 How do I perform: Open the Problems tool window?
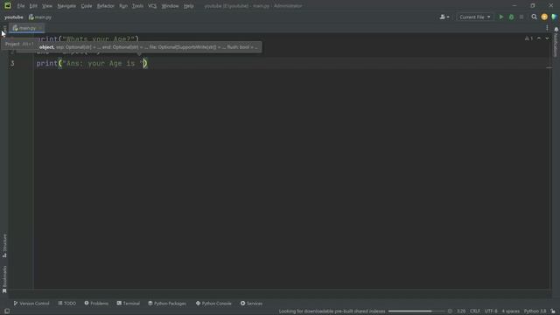96,304
